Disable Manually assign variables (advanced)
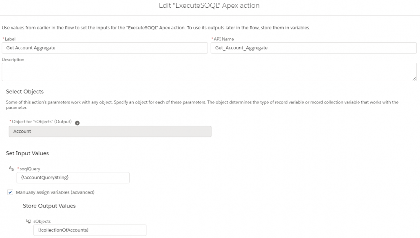 coord(10,192)
